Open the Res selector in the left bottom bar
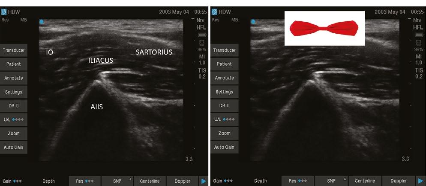The height and width of the screenshot is (186, 426). click(x=85, y=181)
